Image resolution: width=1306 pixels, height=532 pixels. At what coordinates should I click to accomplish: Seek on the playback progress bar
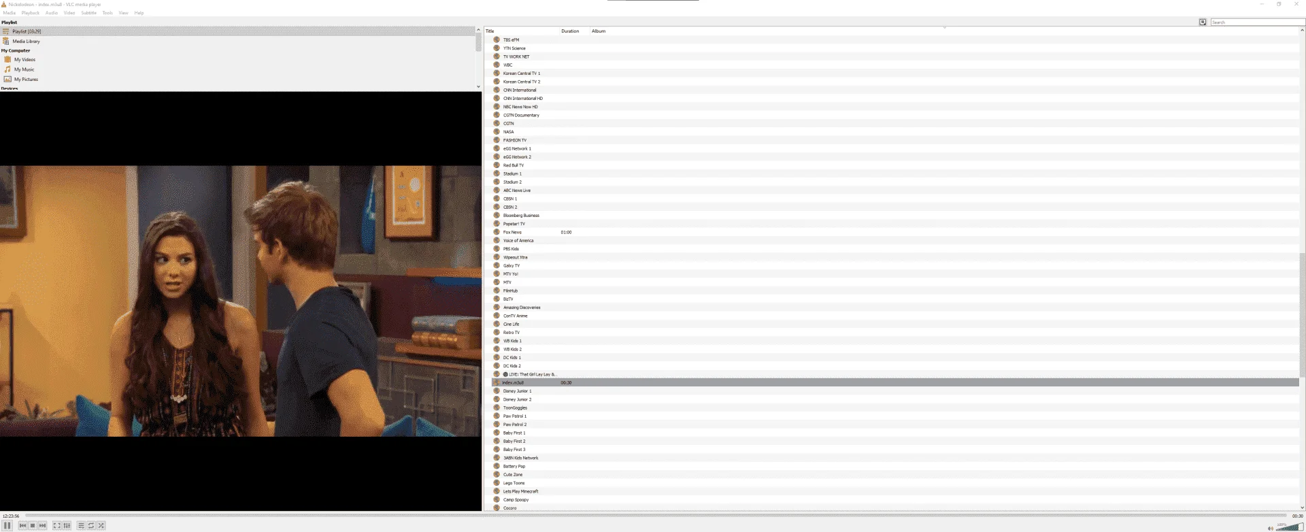pyautogui.click(x=655, y=516)
